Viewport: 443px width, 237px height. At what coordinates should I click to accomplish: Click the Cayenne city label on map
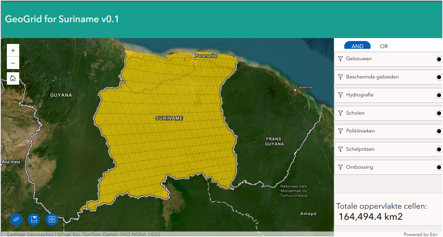[304, 87]
